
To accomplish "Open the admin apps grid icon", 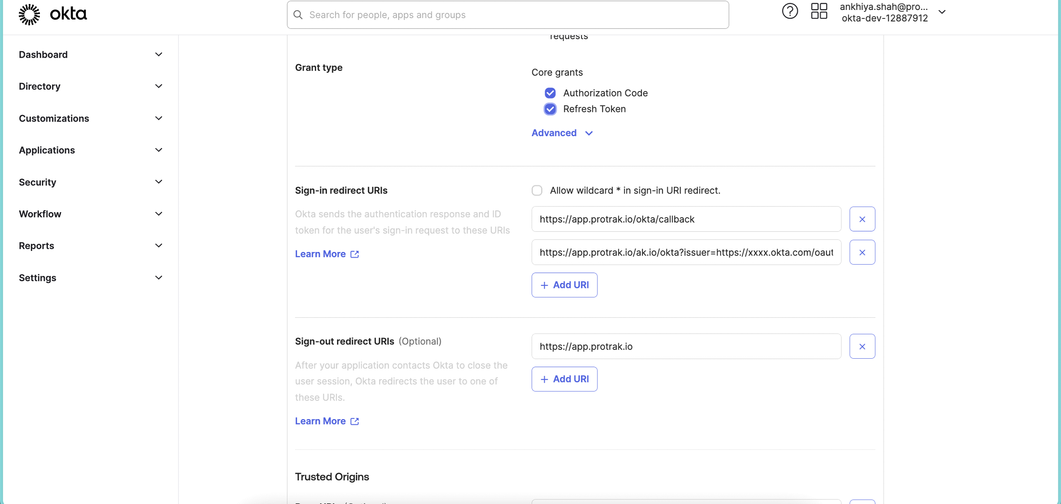I will point(819,11).
